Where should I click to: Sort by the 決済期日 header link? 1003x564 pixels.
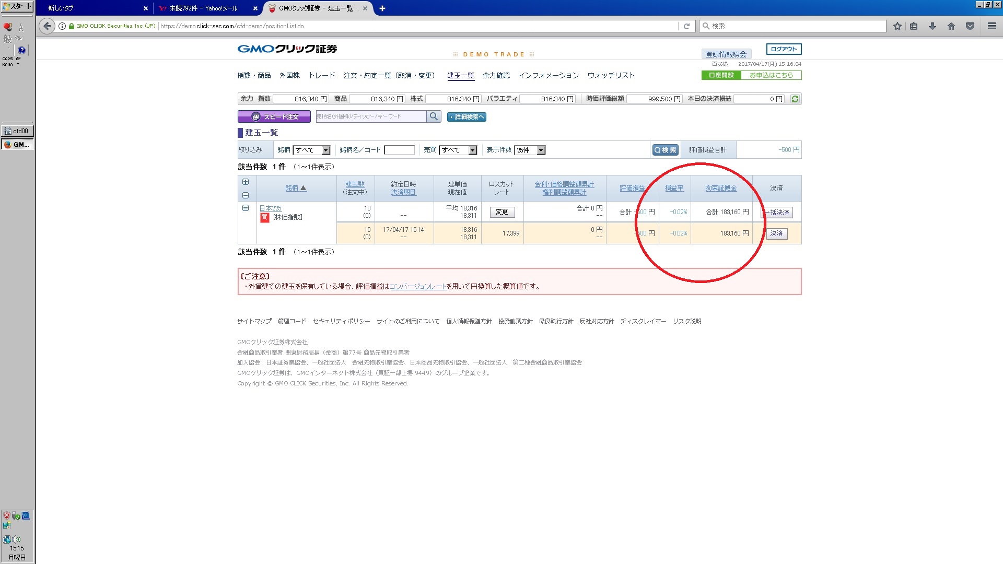tap(403, 192)
